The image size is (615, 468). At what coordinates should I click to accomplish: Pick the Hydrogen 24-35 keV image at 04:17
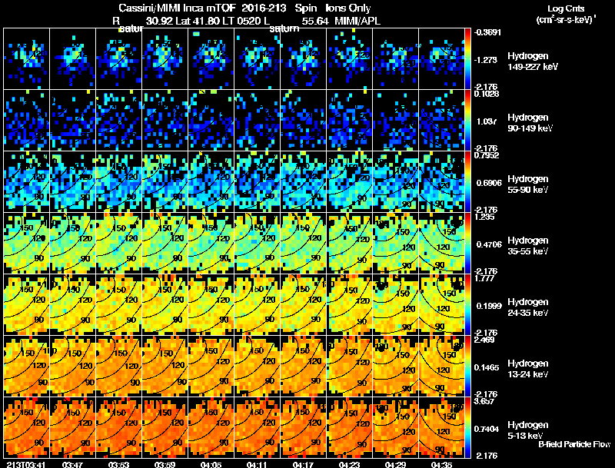pos(304,304)
